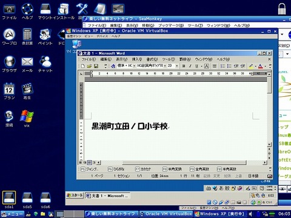Switch to Oracle VM VirtualBox taskbar button

(x=166, y=214)
